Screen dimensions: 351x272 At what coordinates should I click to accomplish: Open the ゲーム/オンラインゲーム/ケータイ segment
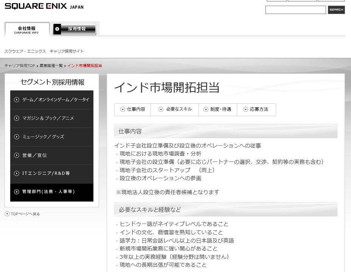click(52, 100)
